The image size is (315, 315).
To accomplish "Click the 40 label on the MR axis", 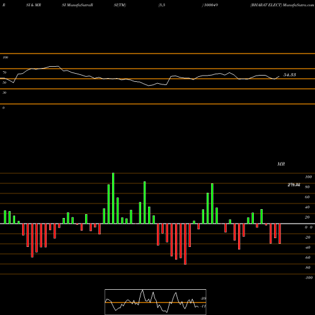I will [x=307, y=207].
